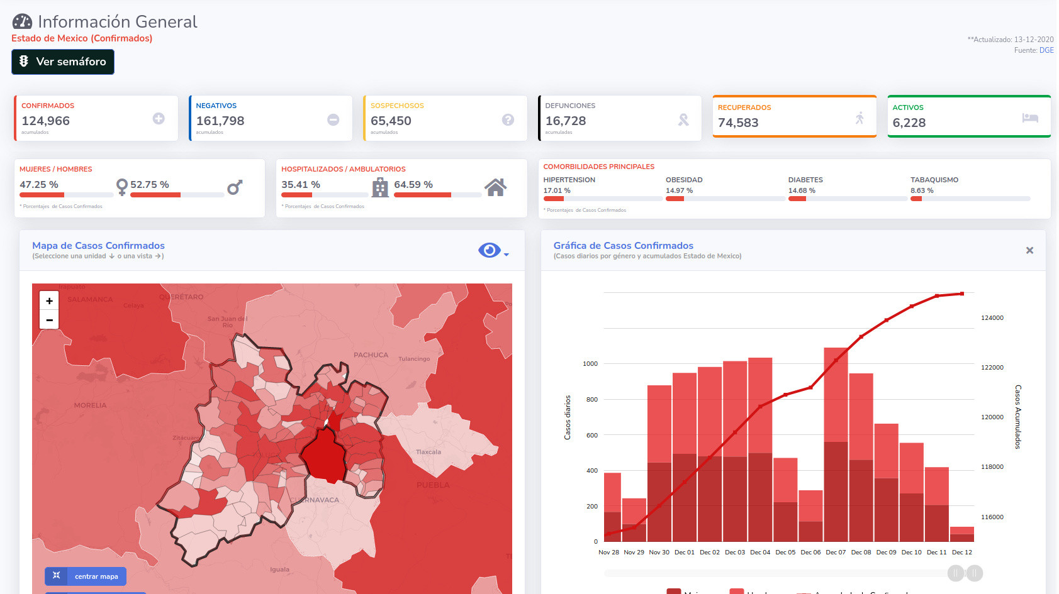Click the Tulancingo label on the map
The width and height of the screenshot is (1059, 594).
tap(414, 359)
